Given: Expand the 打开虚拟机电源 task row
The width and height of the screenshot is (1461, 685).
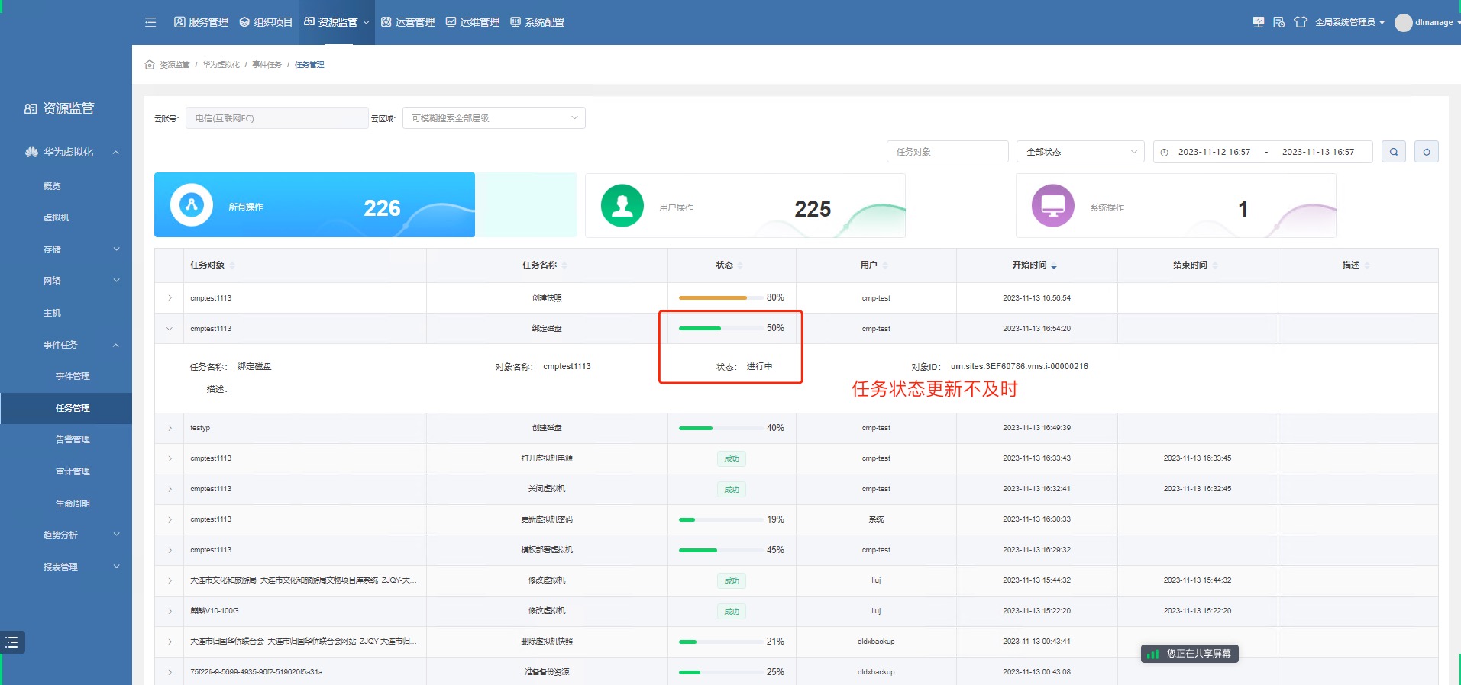Looking at the screenshot, I should (170, 458).
